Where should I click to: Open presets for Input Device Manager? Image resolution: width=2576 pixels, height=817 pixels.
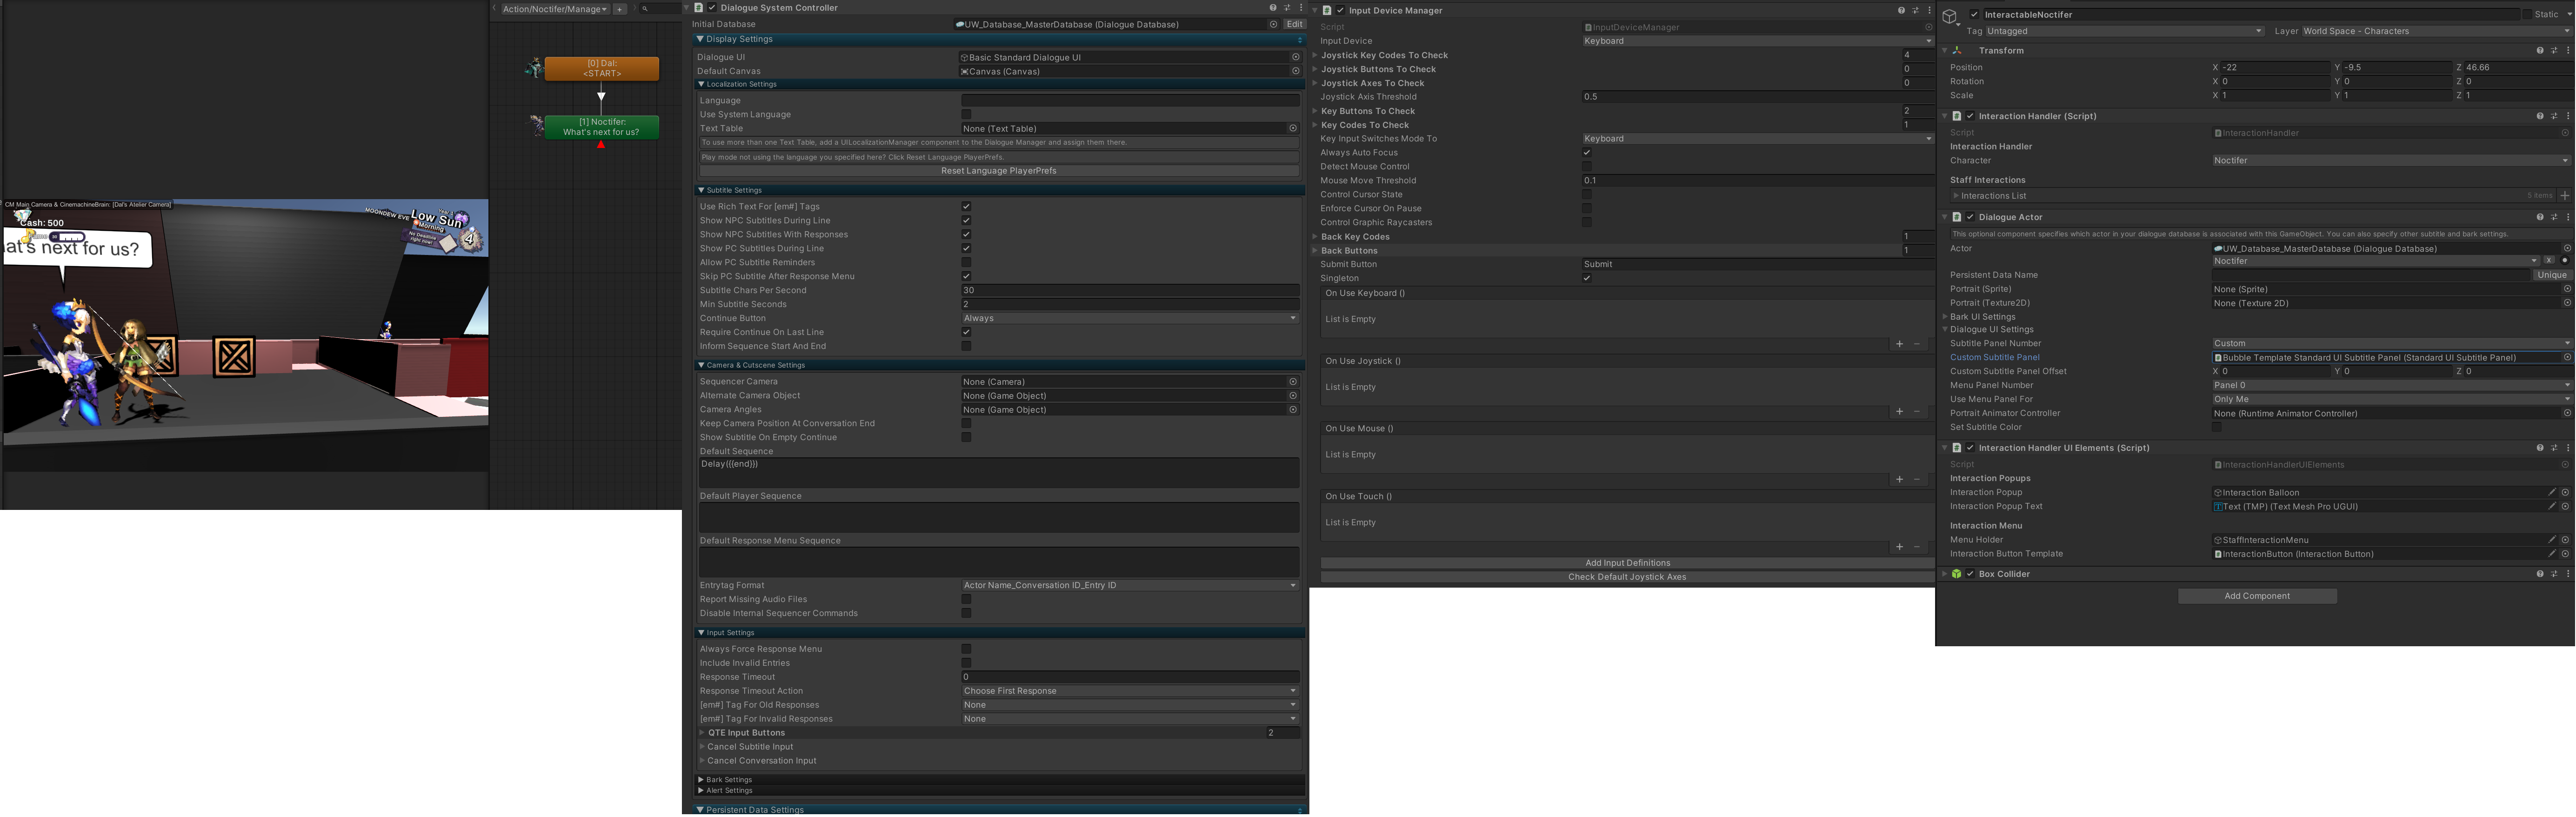1915,10
